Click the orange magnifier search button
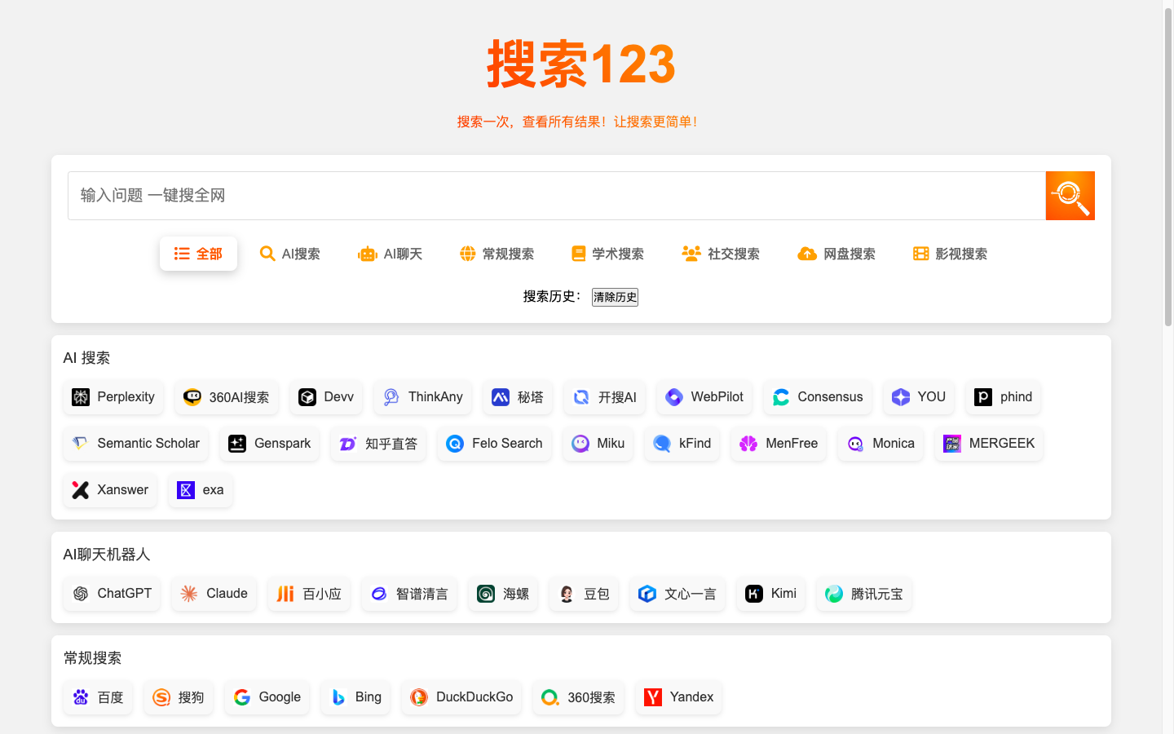The image size is (1174, 734). 1070,196
